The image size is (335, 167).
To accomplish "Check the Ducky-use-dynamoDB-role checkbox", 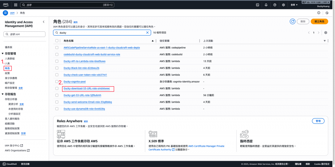I will [x=57, y=109].
